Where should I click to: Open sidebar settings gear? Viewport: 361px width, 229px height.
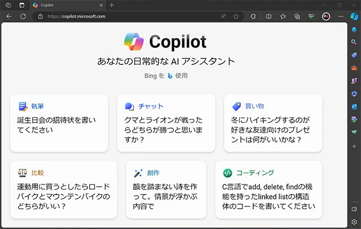(x=354, y=222)
